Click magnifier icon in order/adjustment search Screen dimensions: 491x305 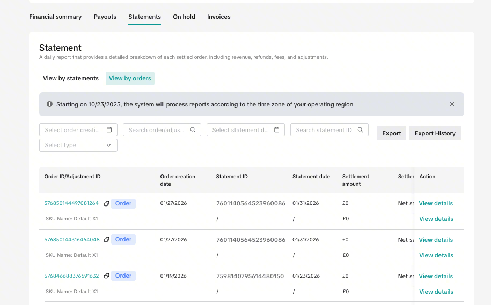193,130
